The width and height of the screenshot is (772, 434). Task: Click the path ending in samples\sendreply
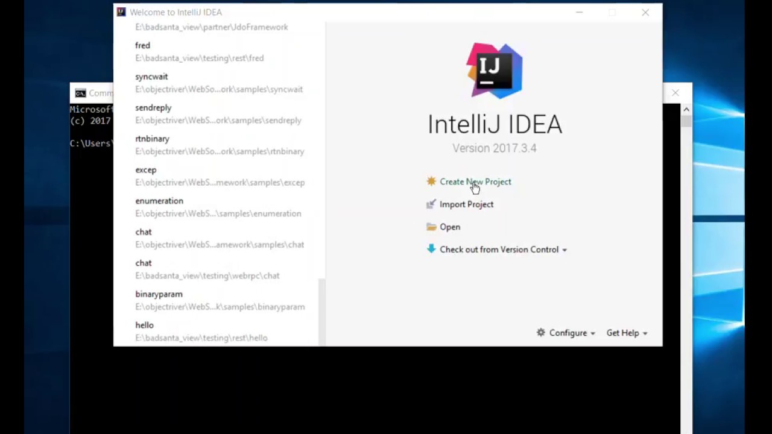[x=218, y=120]
